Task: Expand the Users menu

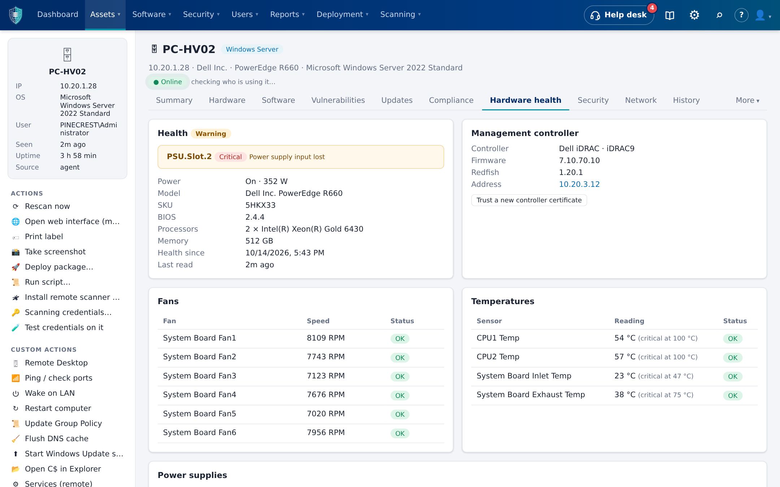Action: click(245, 14)
